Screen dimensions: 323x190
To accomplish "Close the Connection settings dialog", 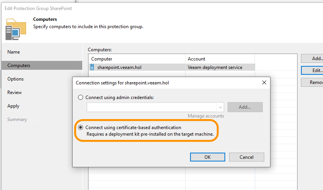I will tap(264, 82).
